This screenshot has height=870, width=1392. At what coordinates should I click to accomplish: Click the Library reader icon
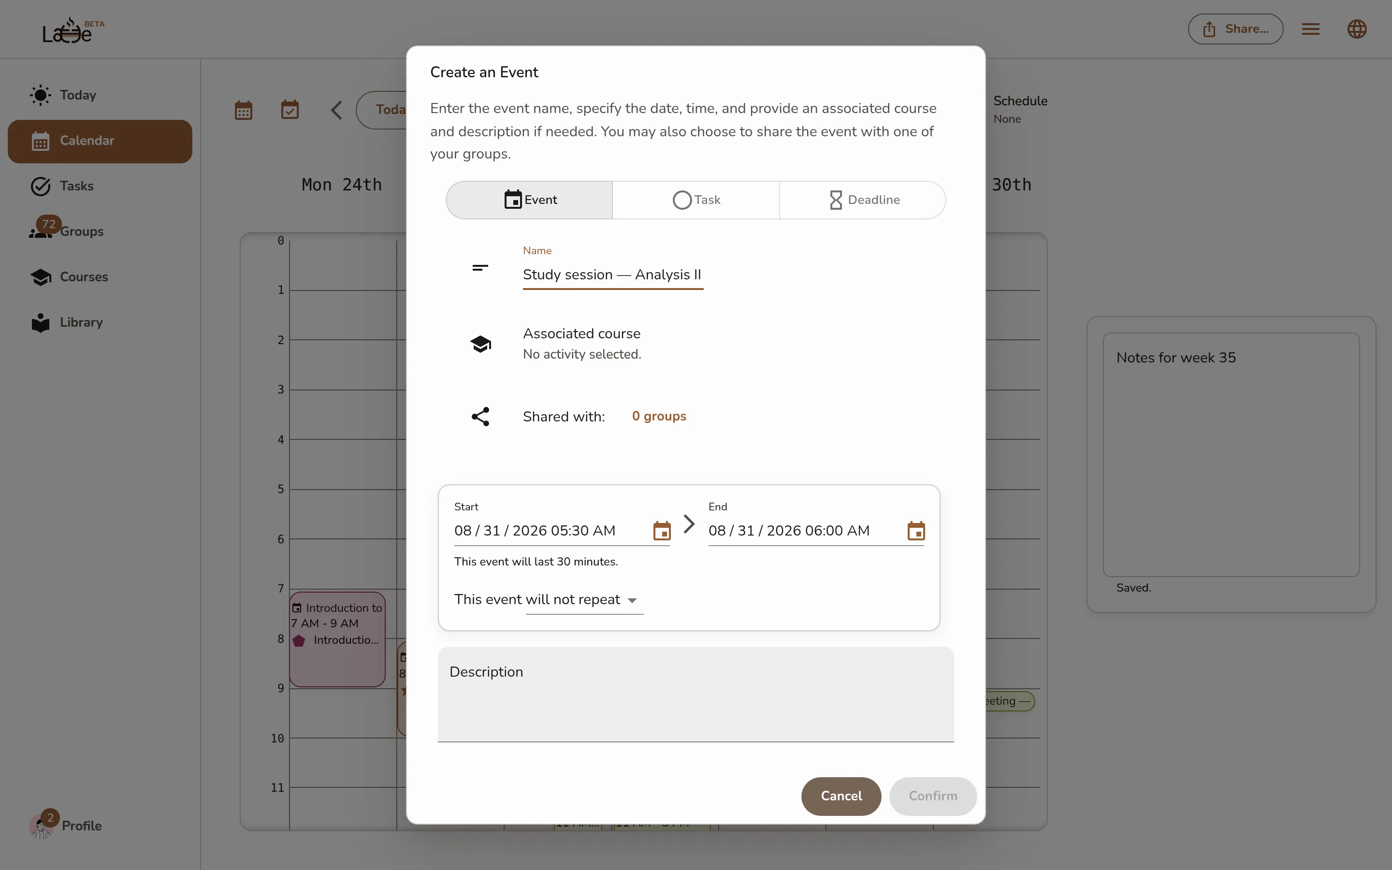point(40,322)
